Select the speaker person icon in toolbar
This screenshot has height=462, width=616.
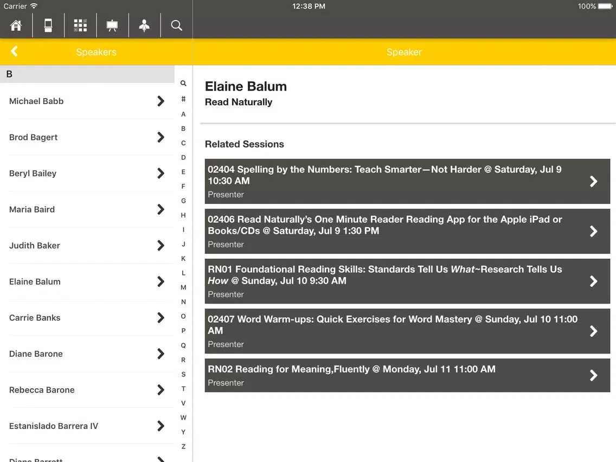pyautogui.click(x=144, y=25)
